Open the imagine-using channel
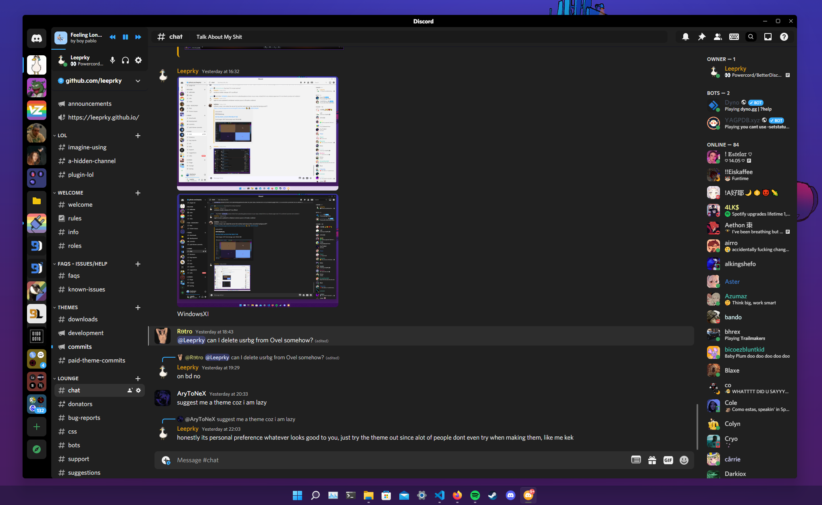The width and height of the screenshot is (822, 505). coord(100,147)
